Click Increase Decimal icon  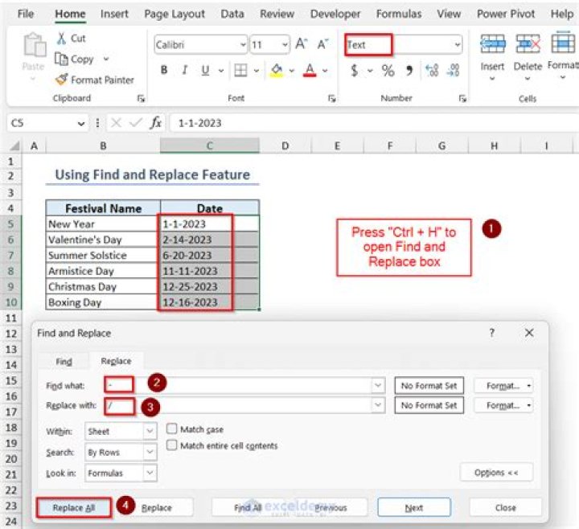pos(432,70)
